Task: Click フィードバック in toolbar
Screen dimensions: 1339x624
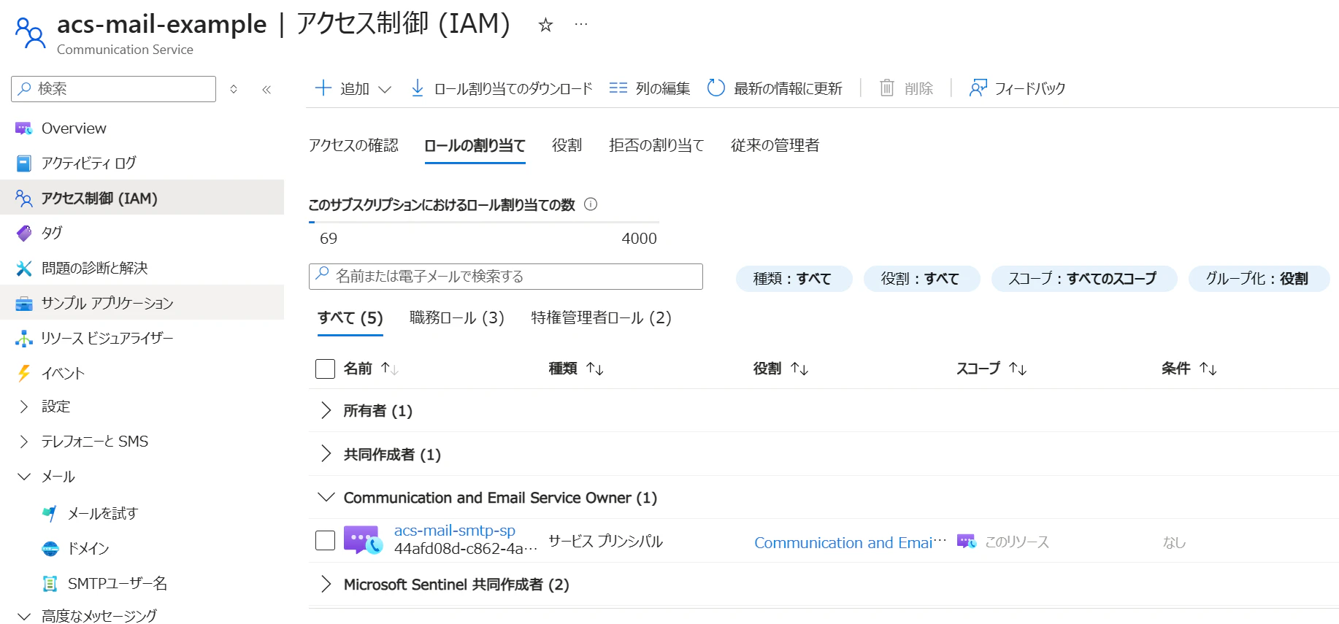Action: pos(1017,88)
